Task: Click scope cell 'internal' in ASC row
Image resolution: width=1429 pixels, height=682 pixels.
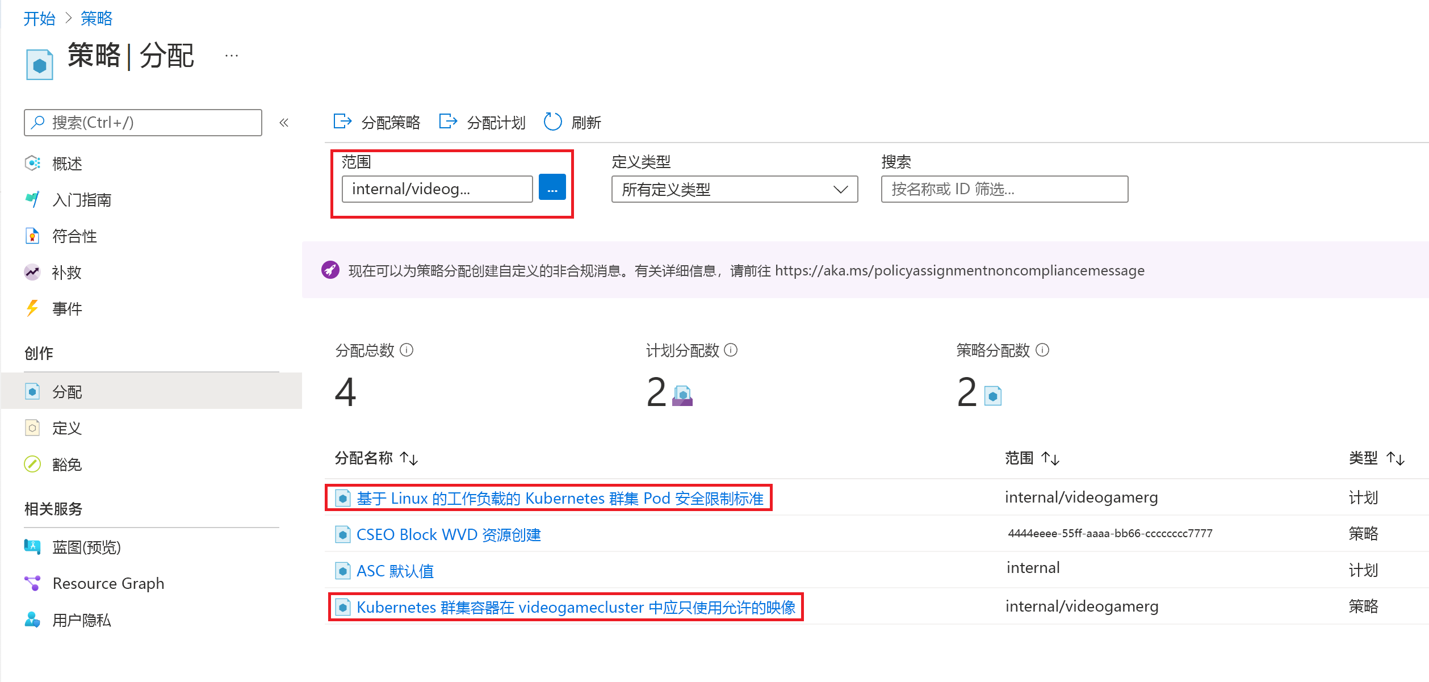Action: [x=1033, y=567]
